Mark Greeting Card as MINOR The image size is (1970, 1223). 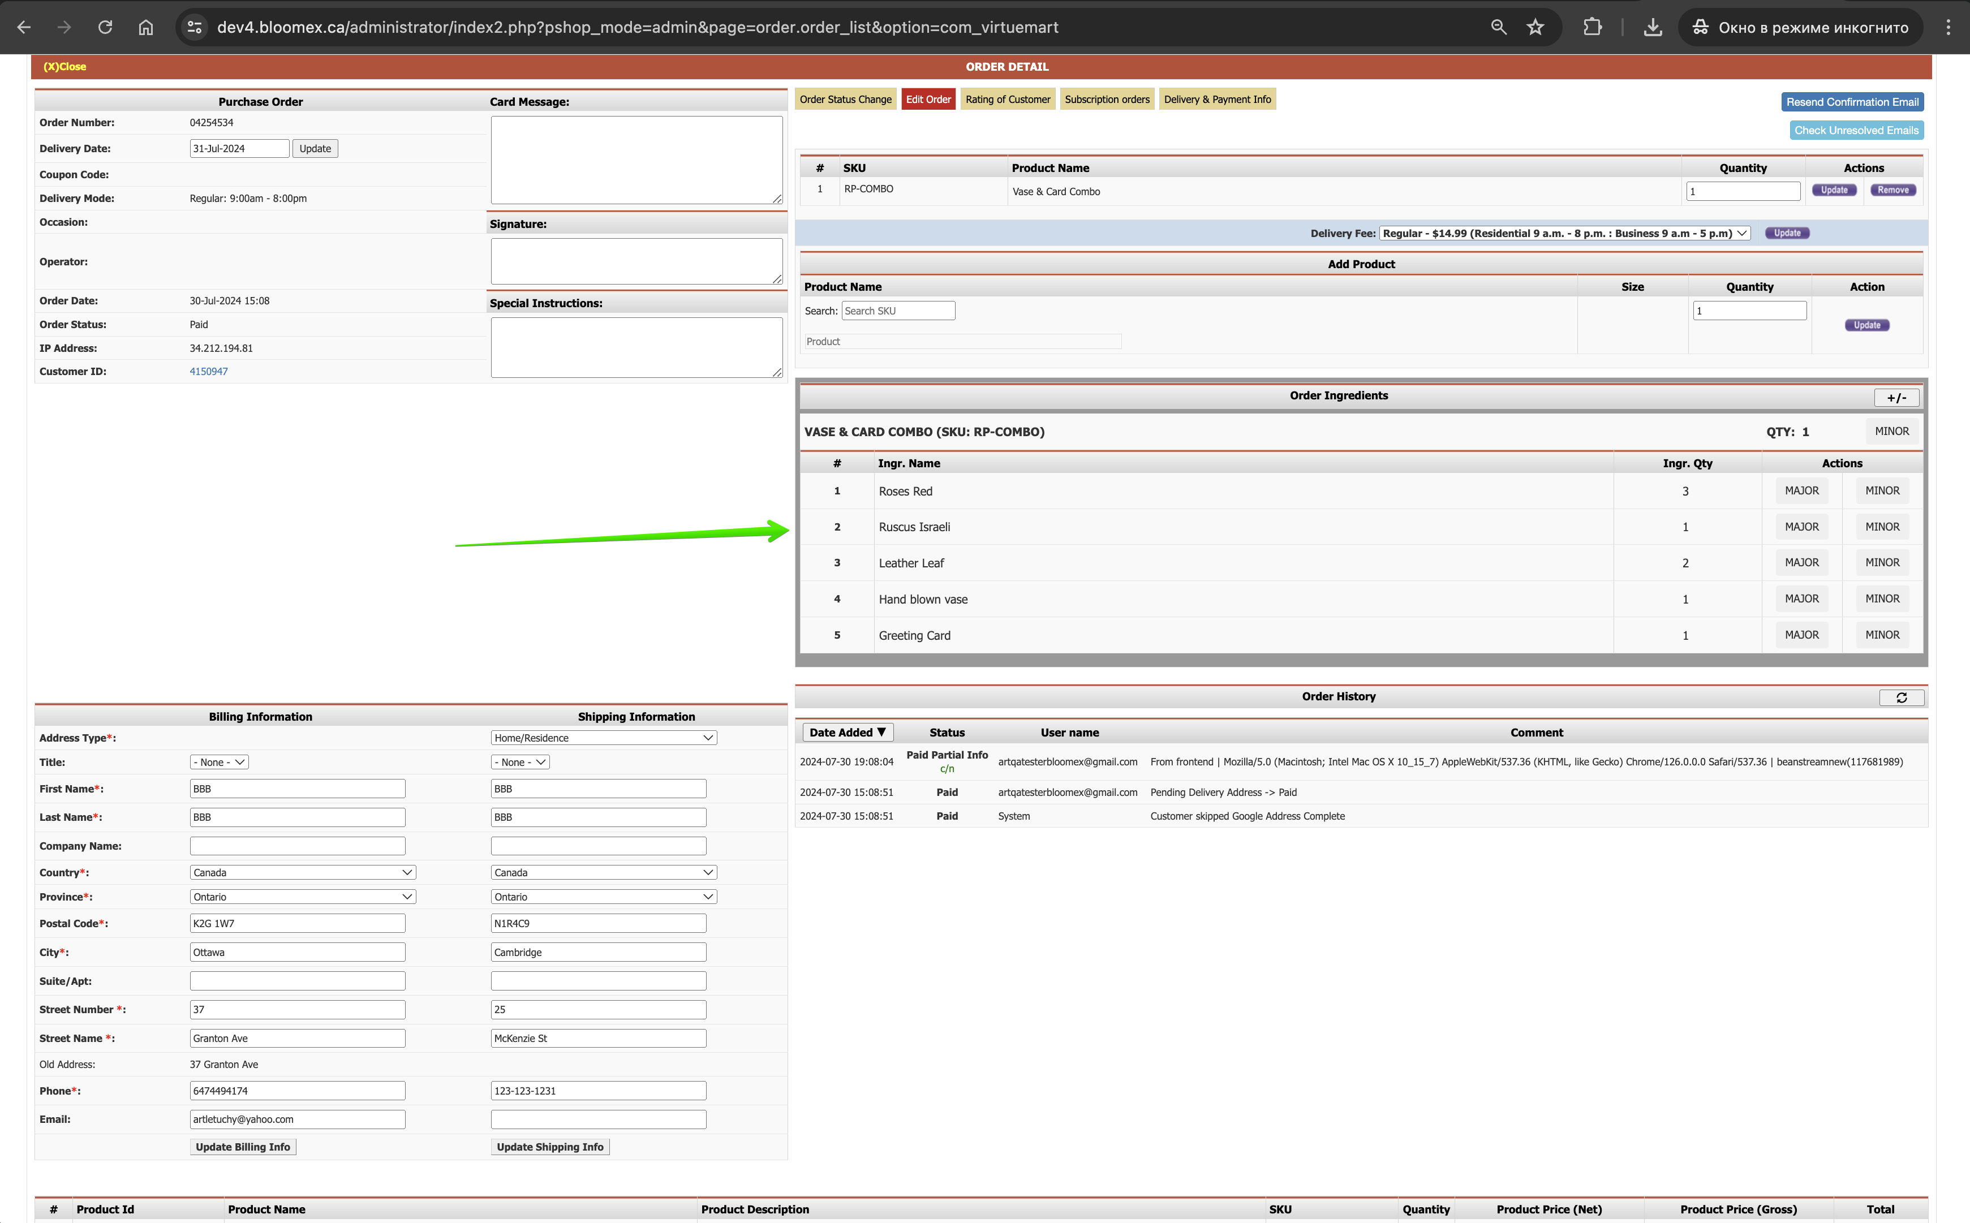coord(1882,635)
